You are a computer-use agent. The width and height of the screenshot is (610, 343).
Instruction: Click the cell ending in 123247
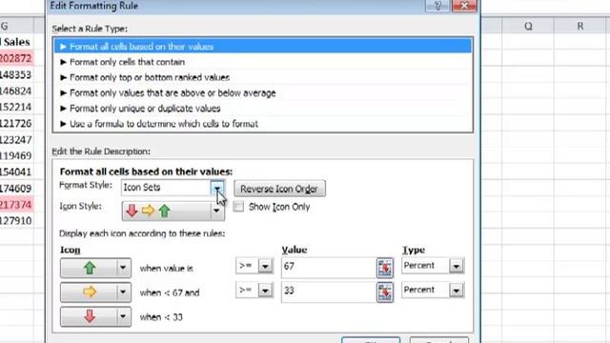16,140
